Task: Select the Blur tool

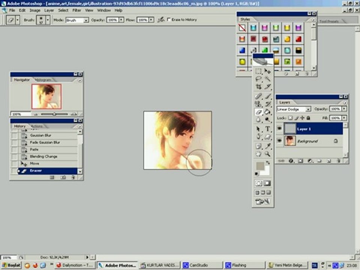Action: pos(258,120)
